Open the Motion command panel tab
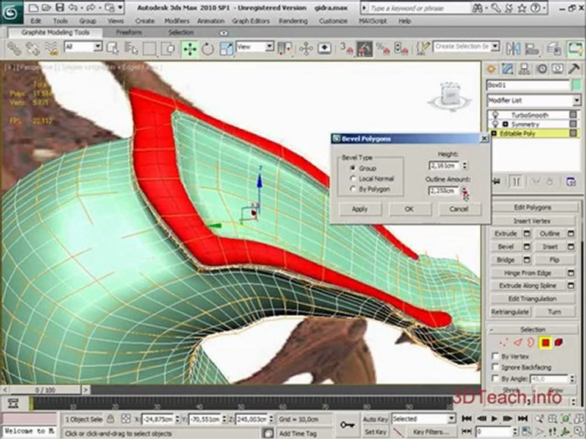 (x=541, y=69)
